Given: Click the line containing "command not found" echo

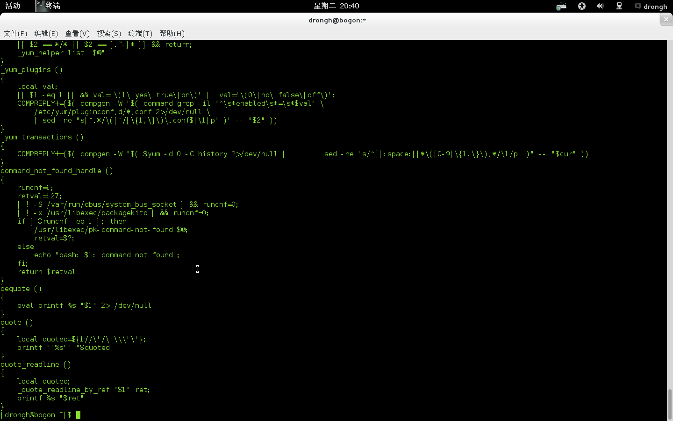Looking at the screenshot, I should coord(107,255).
